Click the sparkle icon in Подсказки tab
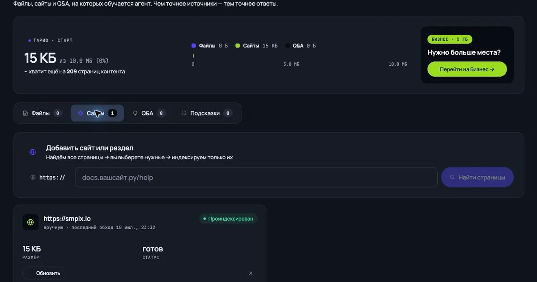This screenshot has width=537, height=282. pyautogui.click(x=183, y=113)
